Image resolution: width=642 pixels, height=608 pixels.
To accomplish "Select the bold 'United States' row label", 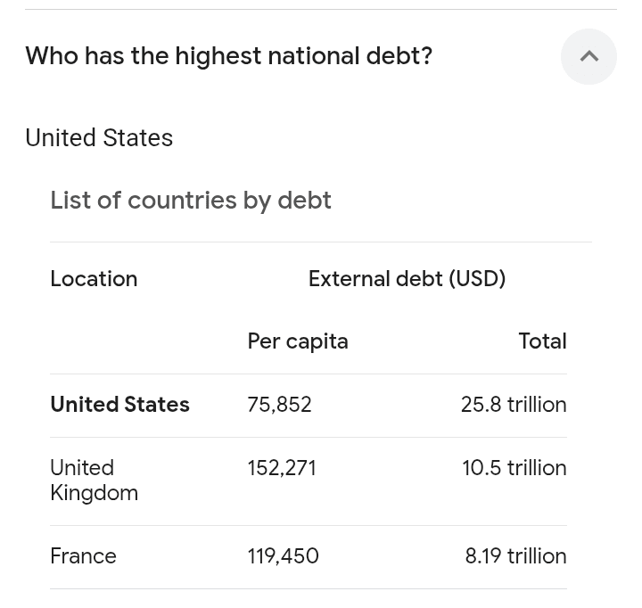I will click(x=120, y=405).
